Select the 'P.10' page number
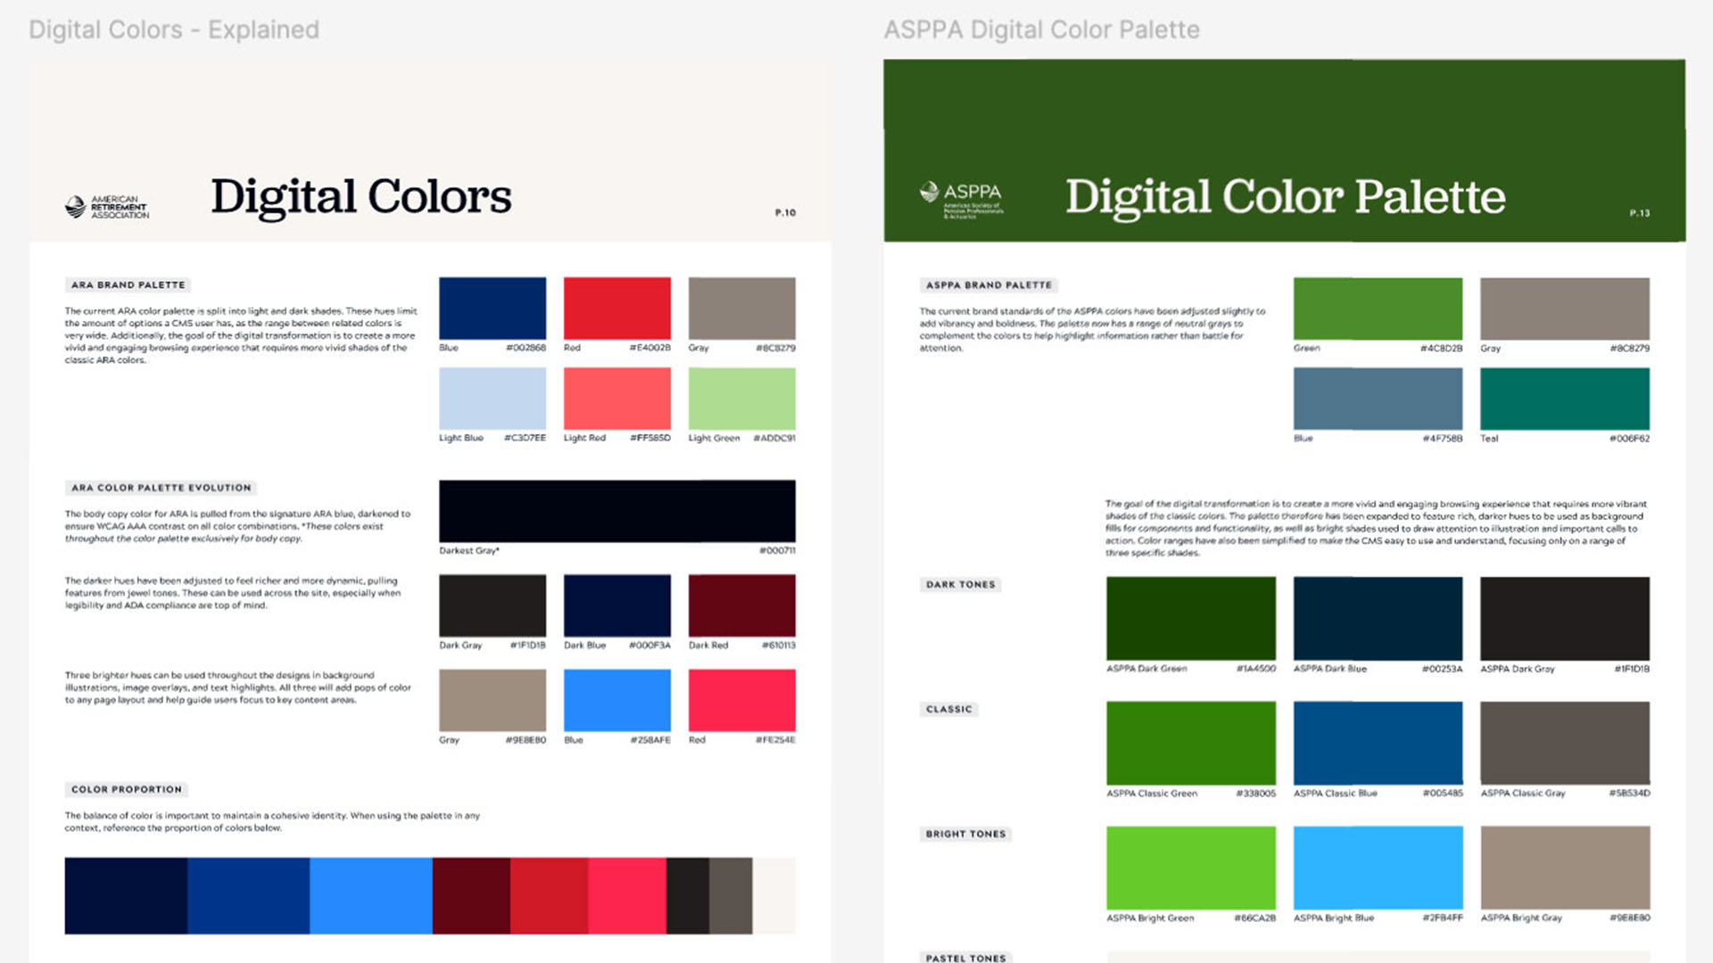Screen dimensions: 1713x963 (x=785, y=212)
